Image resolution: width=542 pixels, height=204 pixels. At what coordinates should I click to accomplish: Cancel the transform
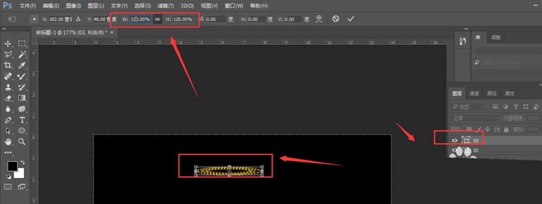tap(335, 19)
